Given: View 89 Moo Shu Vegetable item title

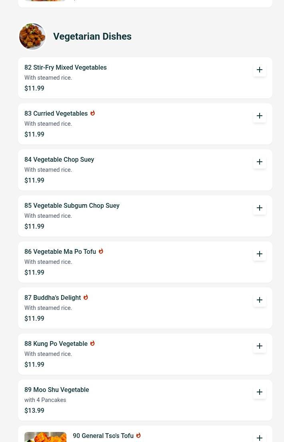Looking at the screenshot, I should pos(57,390).
